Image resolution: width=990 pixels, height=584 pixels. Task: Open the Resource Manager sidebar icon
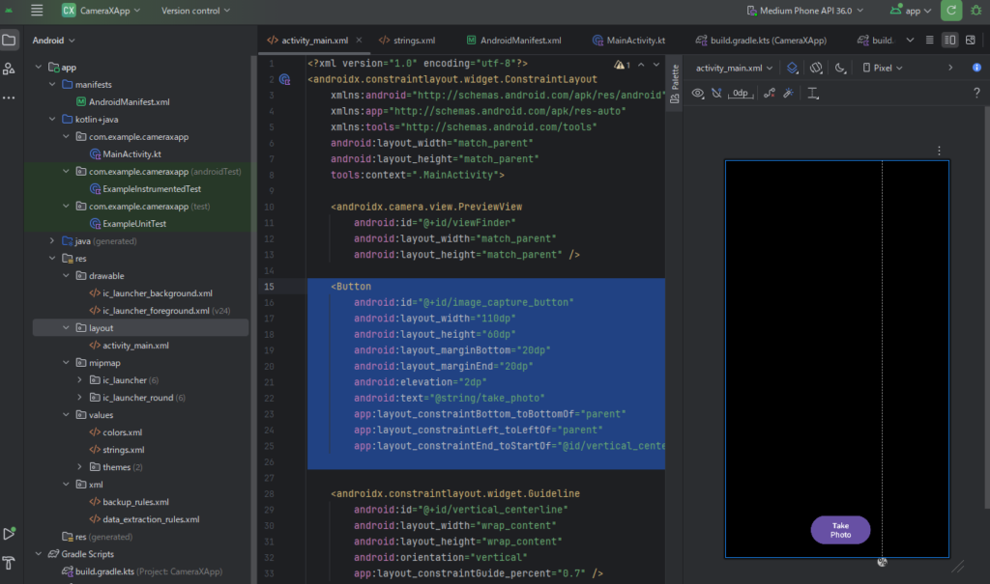click(10, 69)
